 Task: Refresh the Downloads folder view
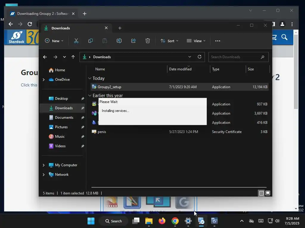(x=199, y=57)
